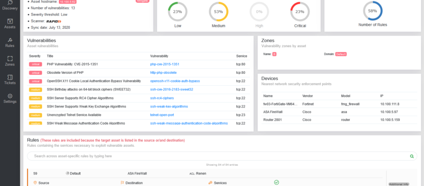Open the telnet-open-port link
Screen dimensions: 424x186
pos(162,115)
